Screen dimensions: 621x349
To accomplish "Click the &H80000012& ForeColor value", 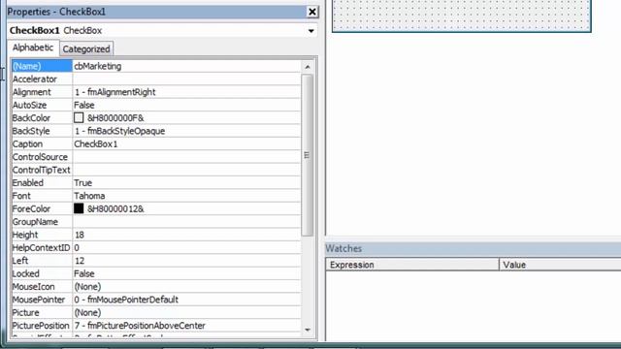I will tap(115, 209).
